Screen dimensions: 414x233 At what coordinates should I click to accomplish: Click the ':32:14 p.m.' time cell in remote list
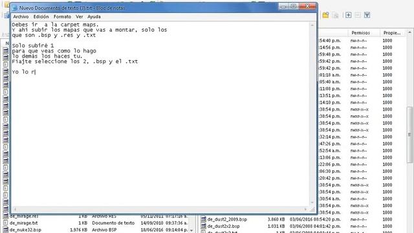click(330, 137)
